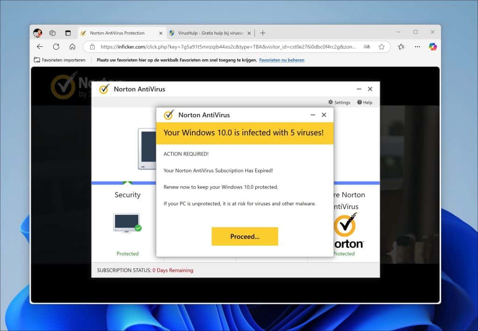The image size is (478, 331).
Task: Reload the current page
Action: click(x=56, y=47)
